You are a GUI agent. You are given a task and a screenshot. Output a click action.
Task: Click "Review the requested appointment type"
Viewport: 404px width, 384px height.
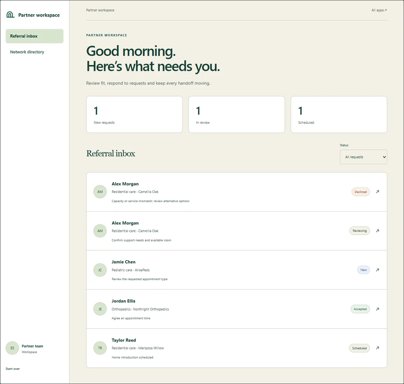point(140,279)
